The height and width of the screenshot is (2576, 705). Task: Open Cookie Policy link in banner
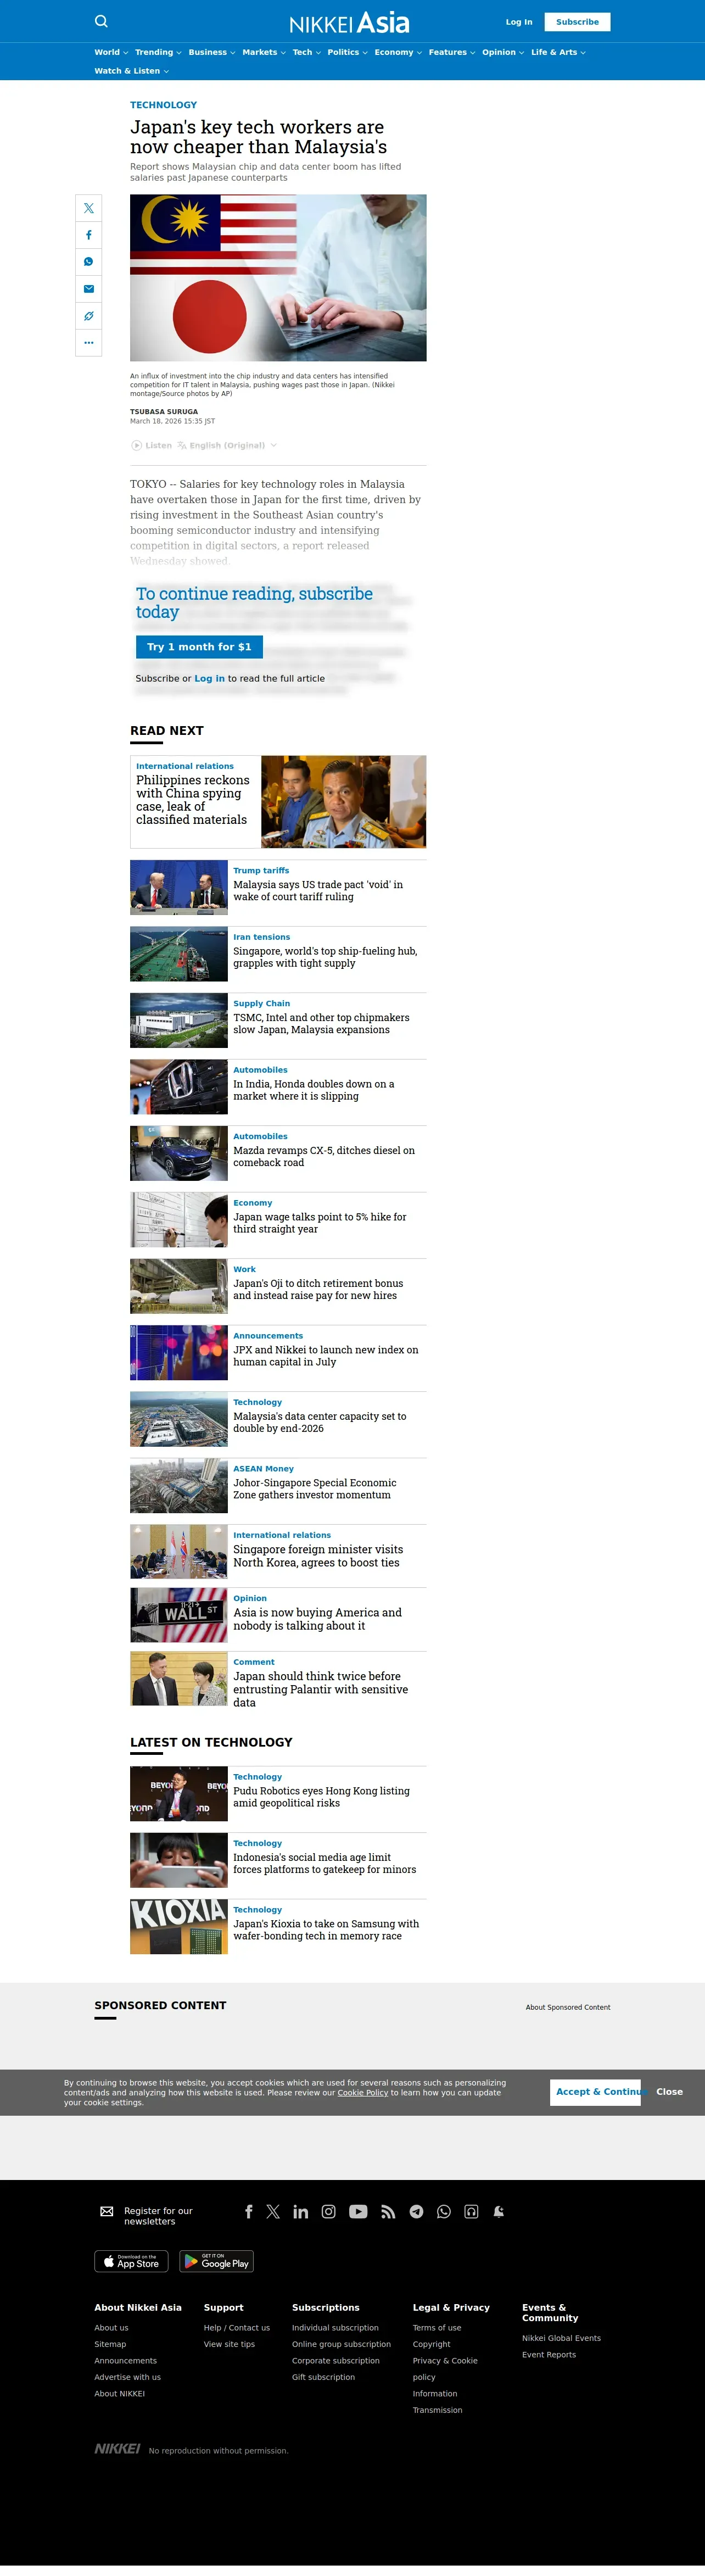[363, 2092]
